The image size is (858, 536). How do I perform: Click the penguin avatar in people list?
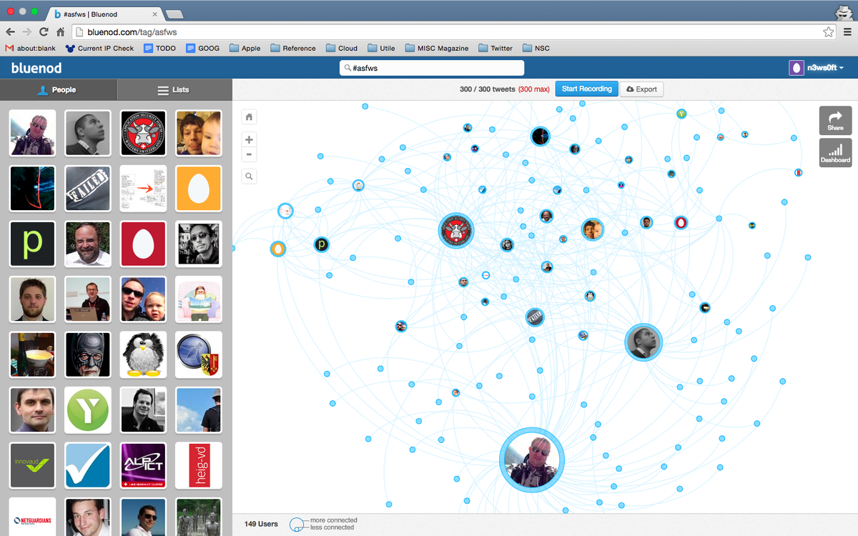tap(143, 354)
